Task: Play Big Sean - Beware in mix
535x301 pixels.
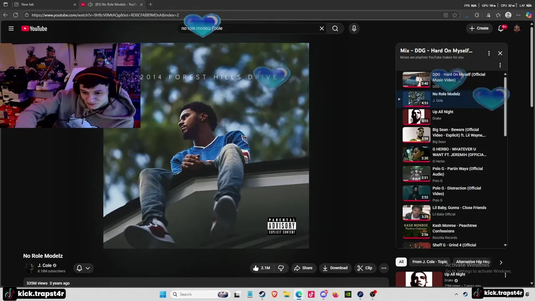Action: point(451,135)
